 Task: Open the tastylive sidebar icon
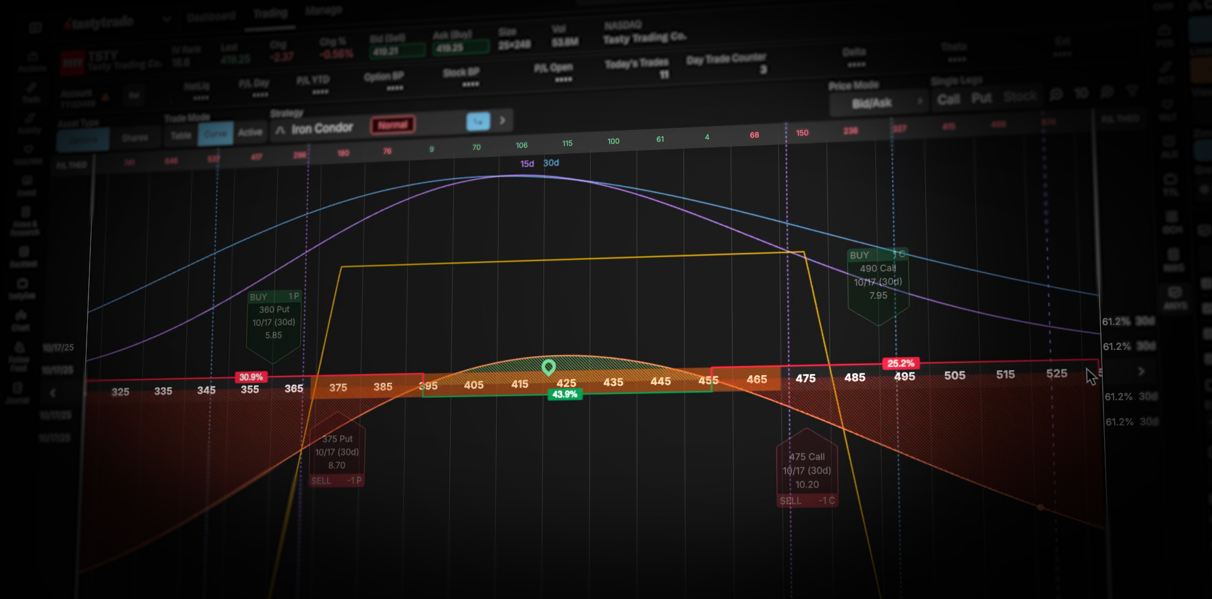coord(23,284)
